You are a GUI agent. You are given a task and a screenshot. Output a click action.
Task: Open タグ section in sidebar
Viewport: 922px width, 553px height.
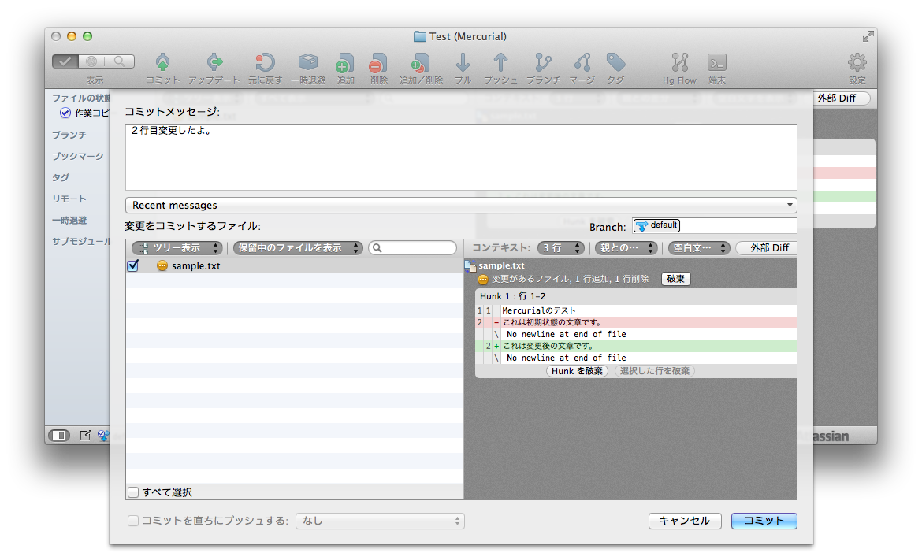[x=61, y=177]
